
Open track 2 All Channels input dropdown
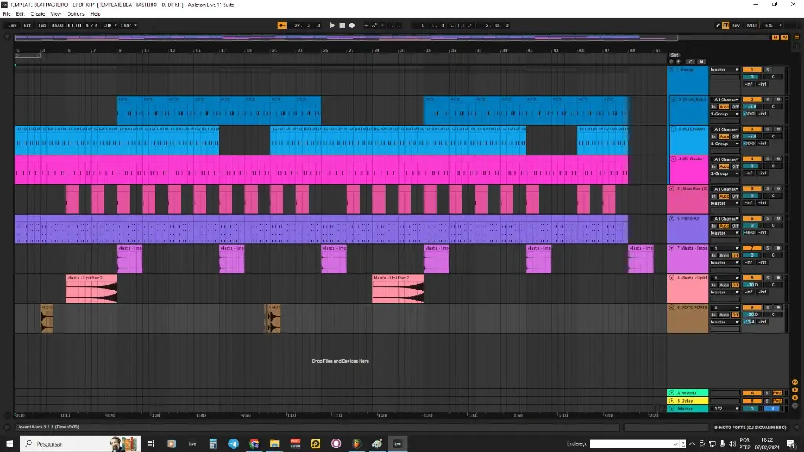tap(725, 100)
